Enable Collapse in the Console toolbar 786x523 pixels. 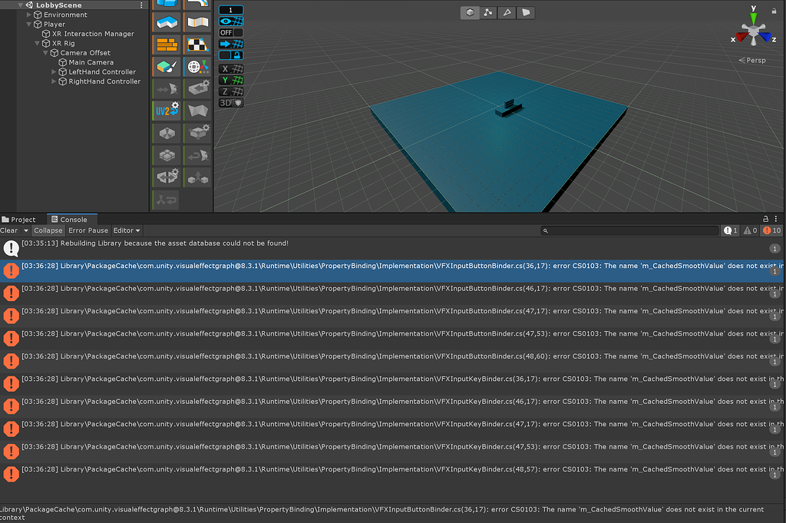(x=48, y=230)
